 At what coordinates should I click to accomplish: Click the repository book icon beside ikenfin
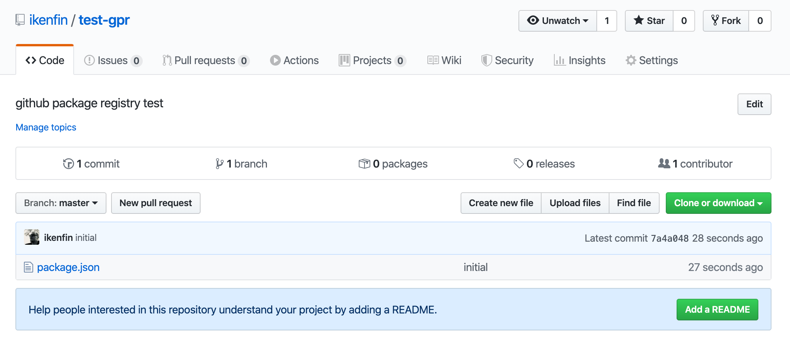pyautogui.click(x=20, y=20)
